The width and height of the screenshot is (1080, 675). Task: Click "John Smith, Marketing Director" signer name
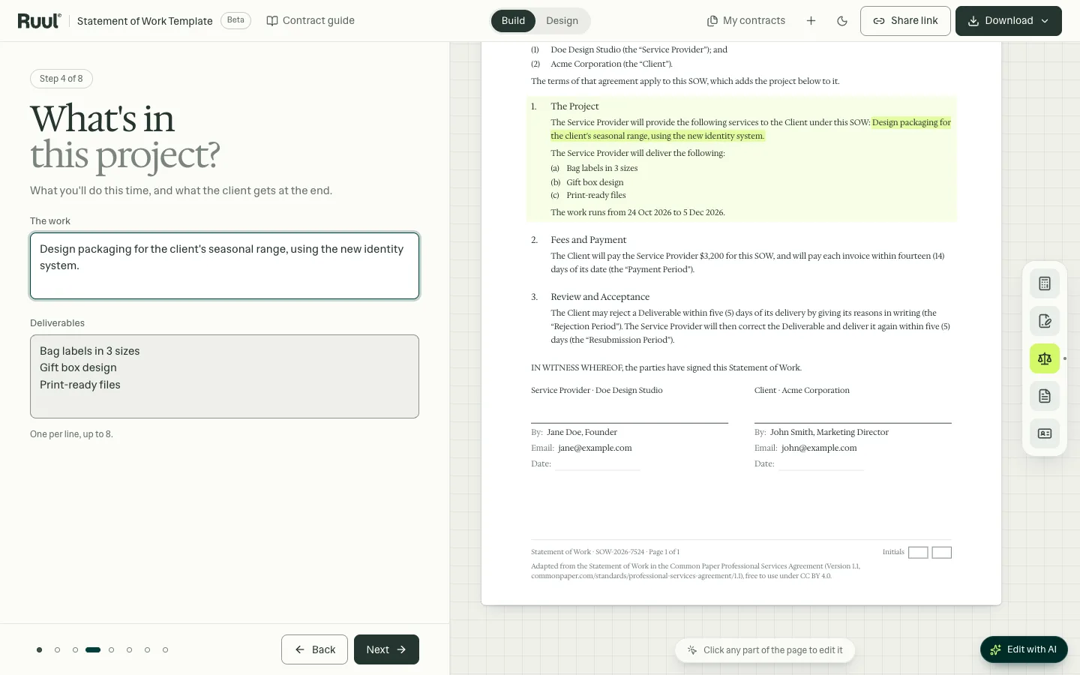pos(829,432)
